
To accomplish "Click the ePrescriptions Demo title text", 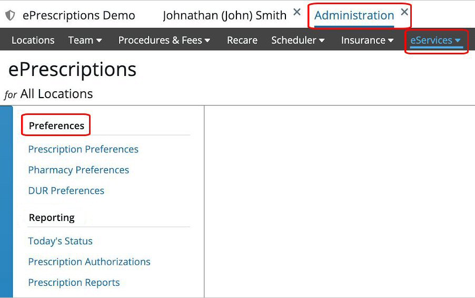I will click(79, 16).
